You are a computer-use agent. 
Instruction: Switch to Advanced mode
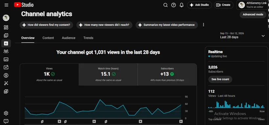pos(253,14)
